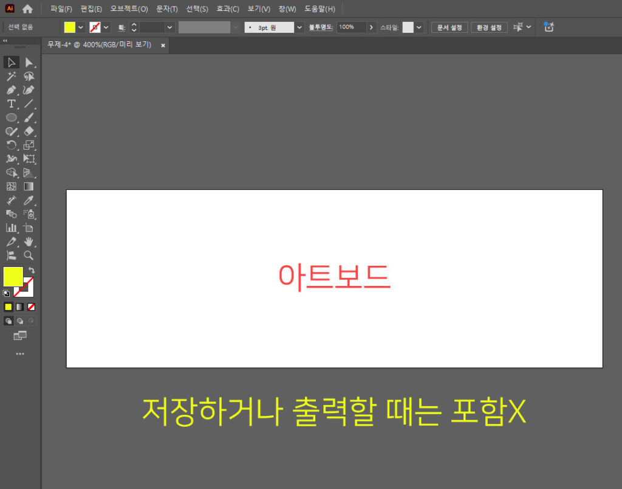Viewport: 622px width, 489px height.
Task: Select the Shaper tool
Action: coord(11,131)
